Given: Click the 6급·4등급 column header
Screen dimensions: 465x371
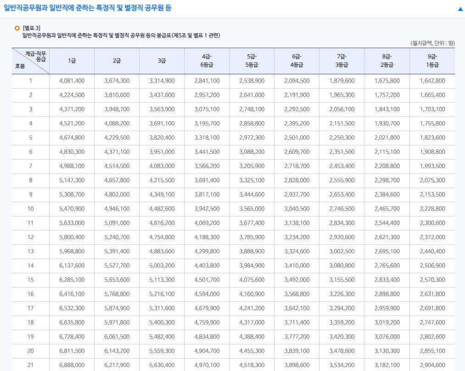Looking at the screenshot, I should pos(297,61).
